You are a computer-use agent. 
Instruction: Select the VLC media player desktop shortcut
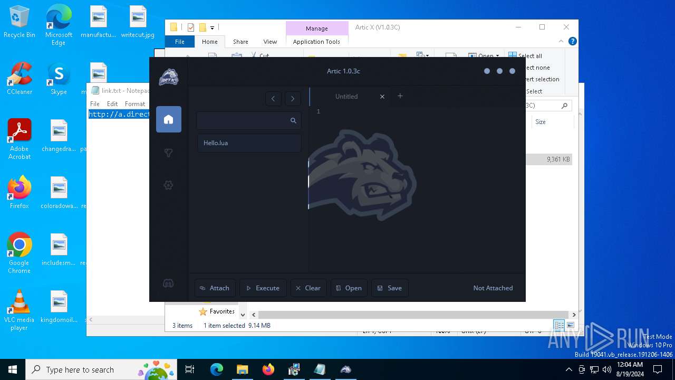point(20,310)
